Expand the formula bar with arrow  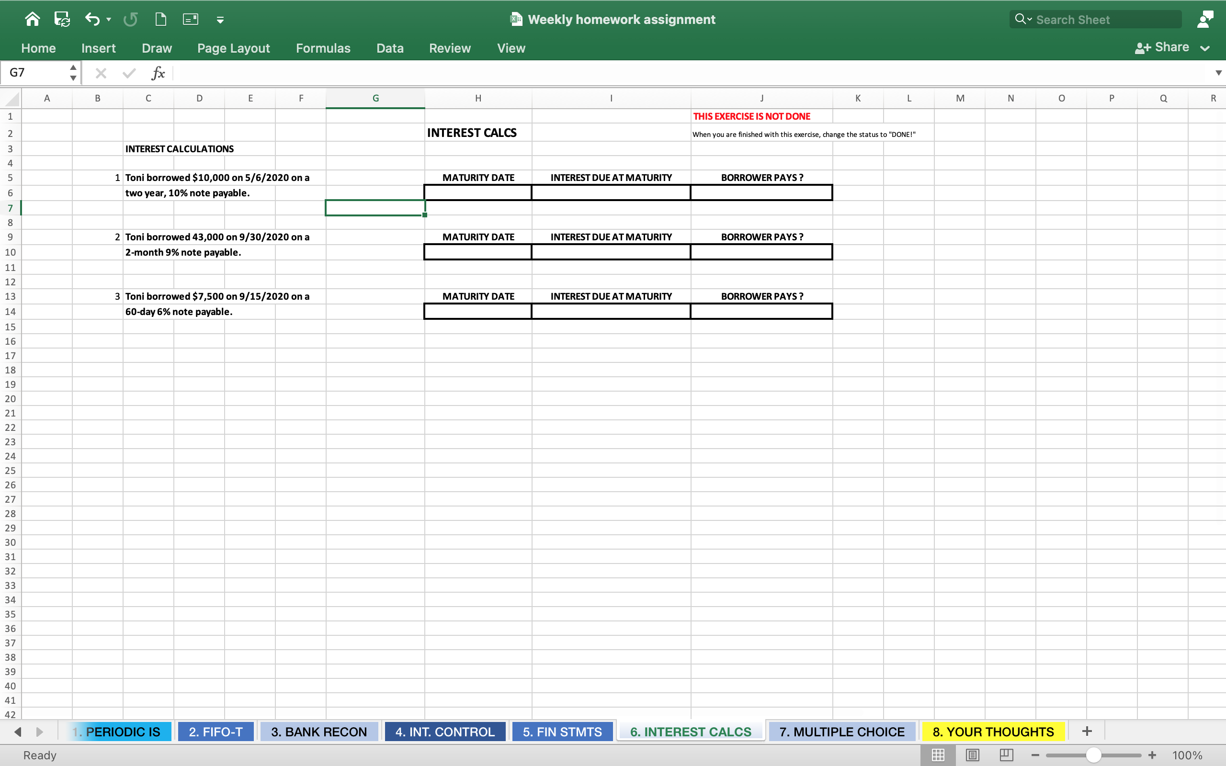click(x=1218, y=73)
